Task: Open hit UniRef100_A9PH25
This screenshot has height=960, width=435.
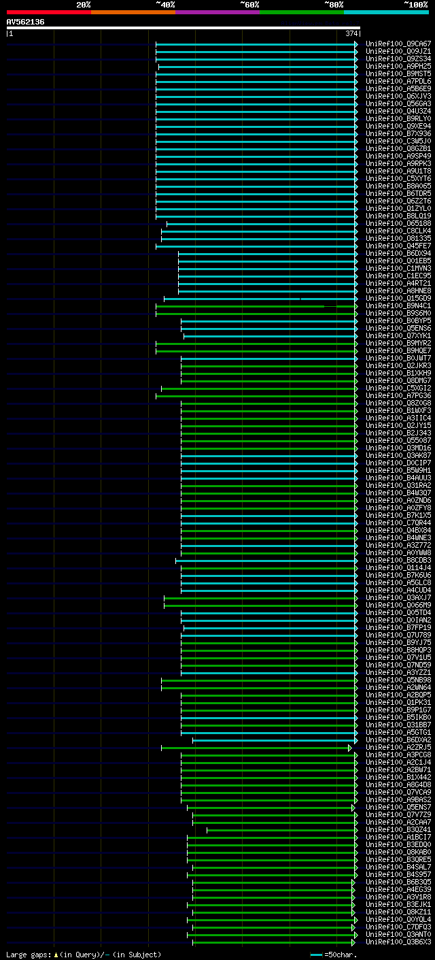Action: tap(398, 66)
